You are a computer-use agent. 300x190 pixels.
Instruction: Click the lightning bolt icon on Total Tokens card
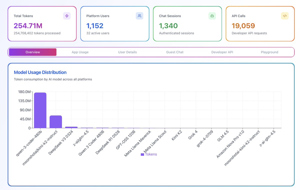point(67,16)
